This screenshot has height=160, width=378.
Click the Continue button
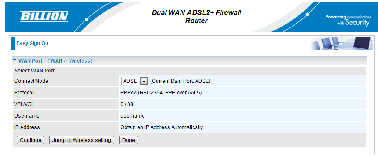[x=31, y=140]
